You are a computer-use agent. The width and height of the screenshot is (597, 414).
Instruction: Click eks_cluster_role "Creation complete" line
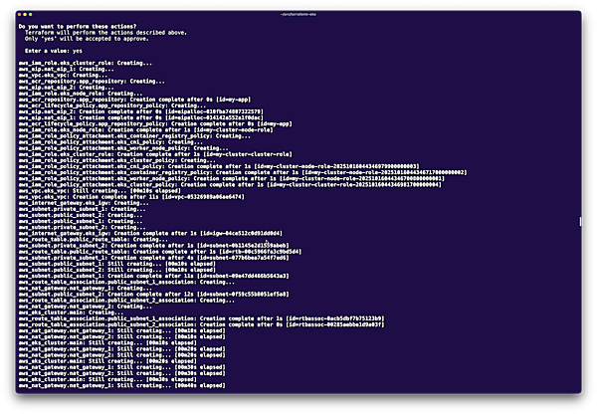coord(155,154)
